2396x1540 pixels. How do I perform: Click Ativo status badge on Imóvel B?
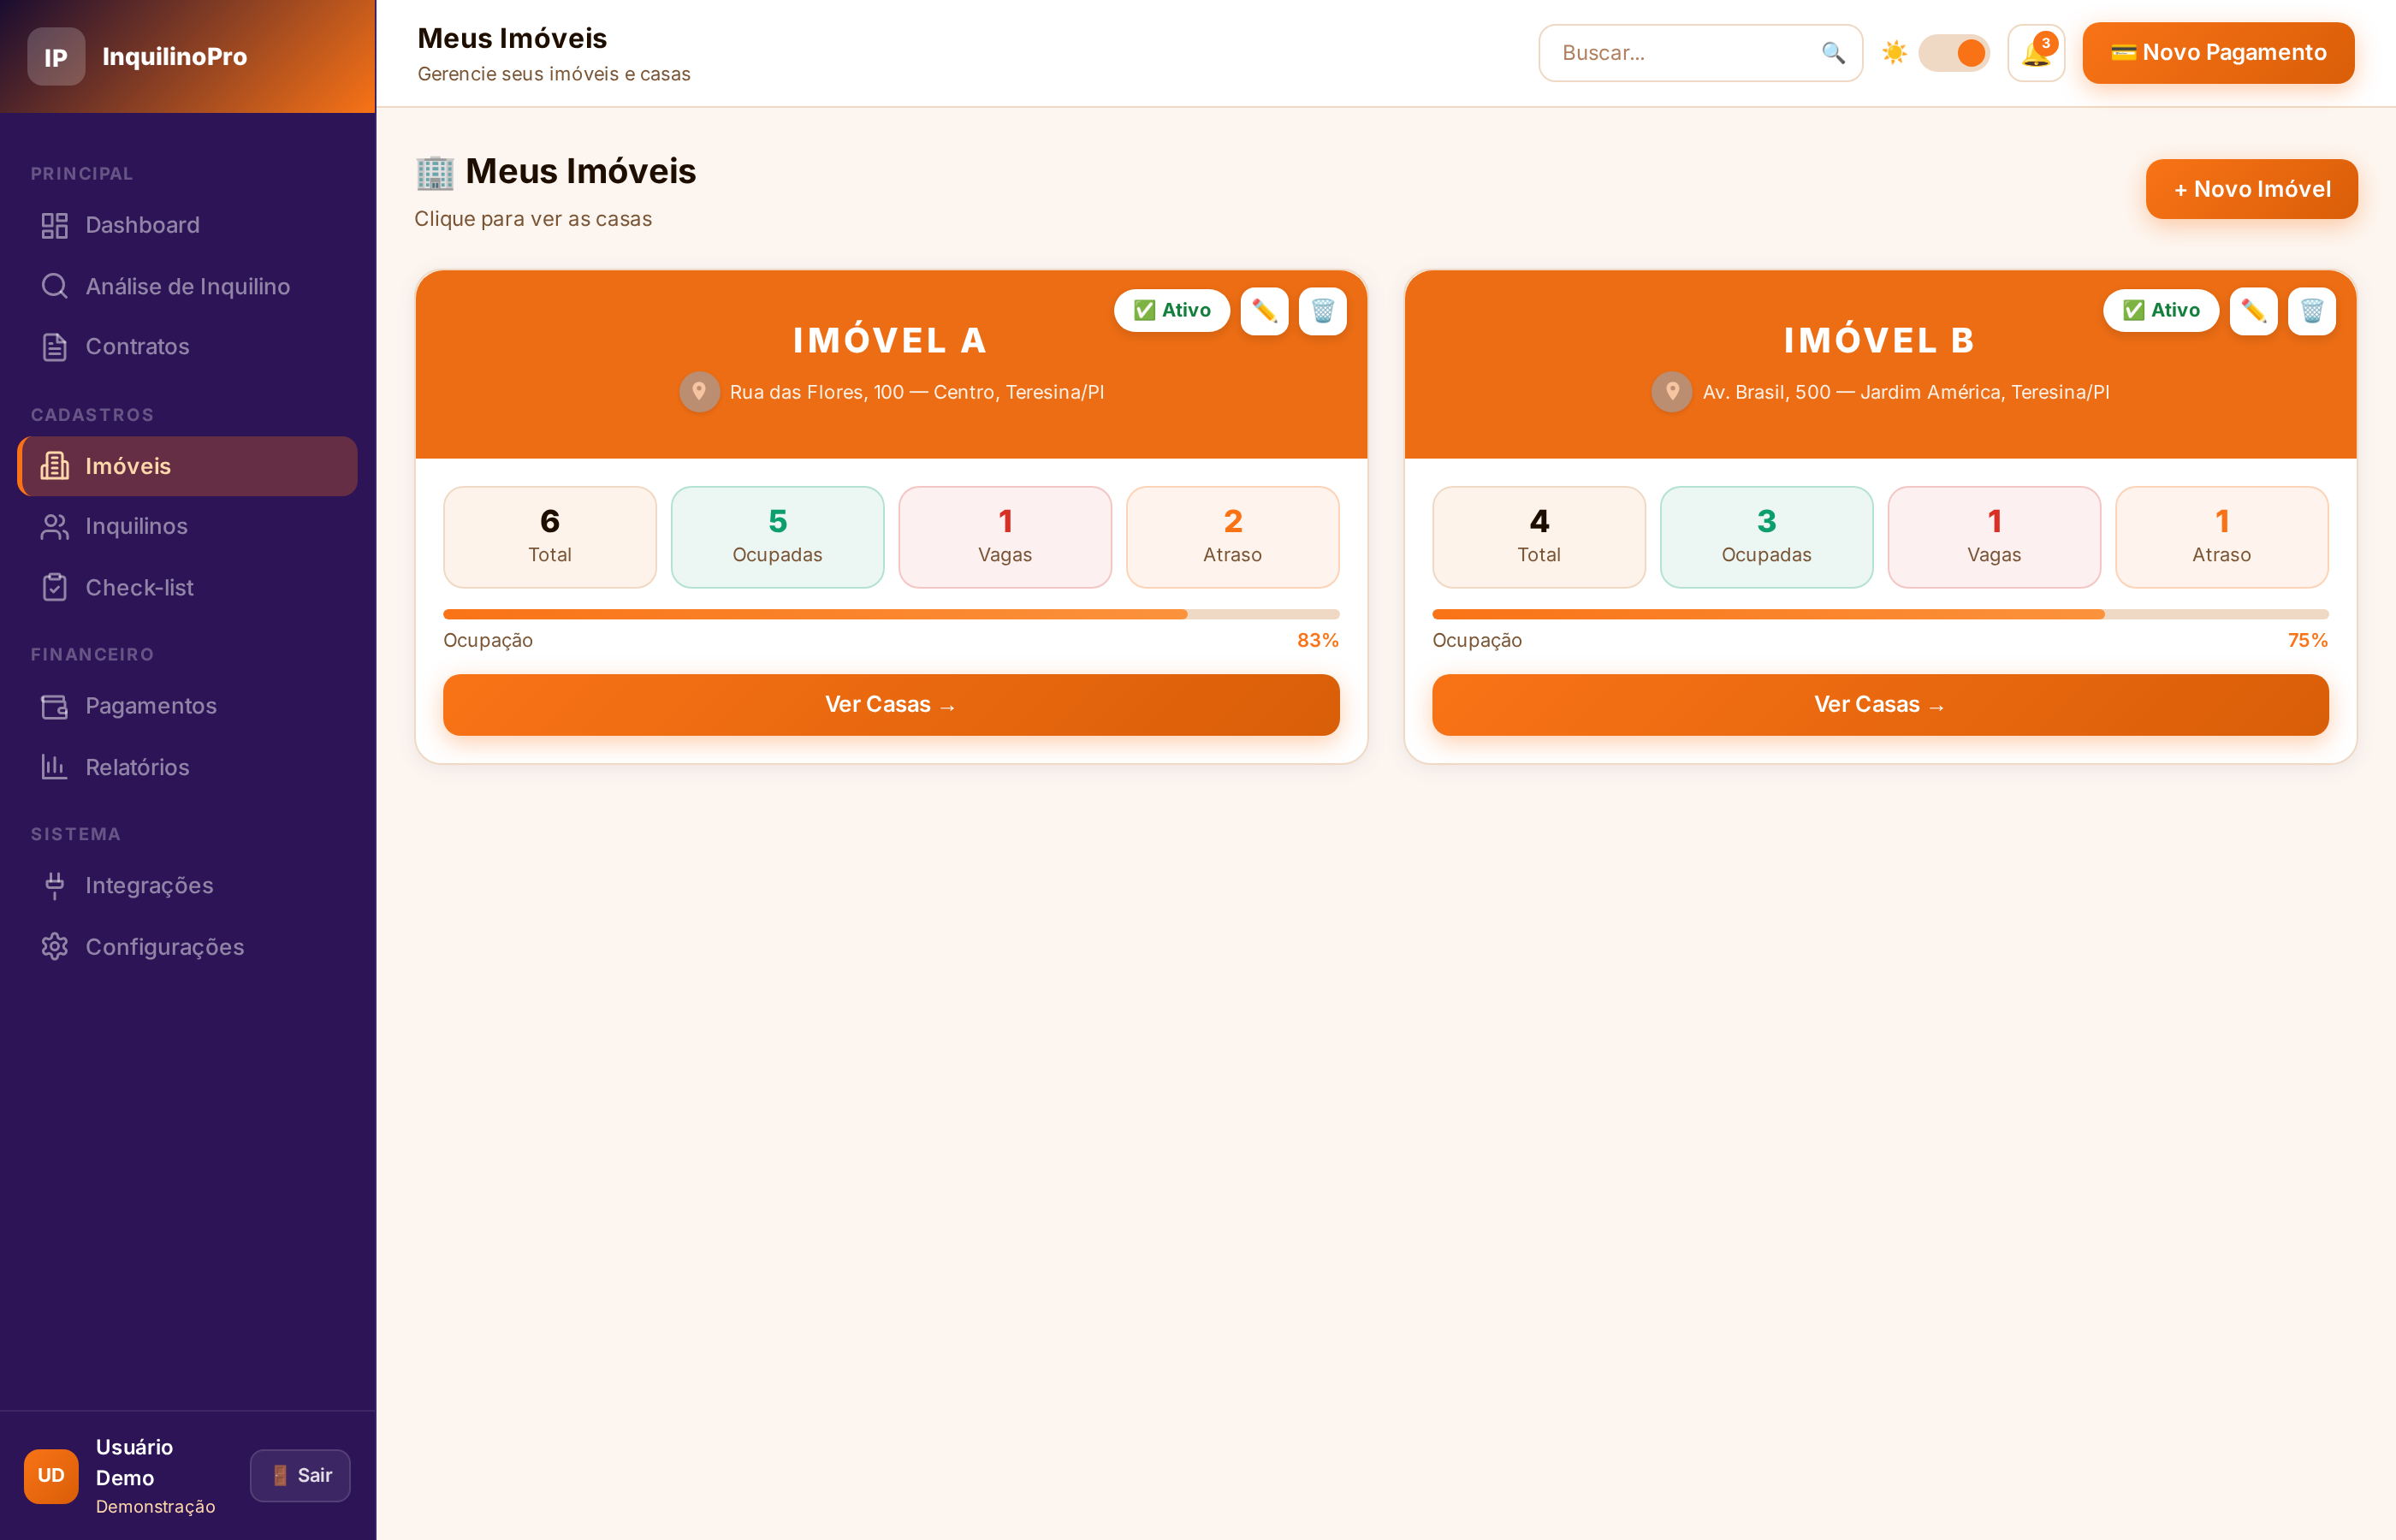(2160, 311)
